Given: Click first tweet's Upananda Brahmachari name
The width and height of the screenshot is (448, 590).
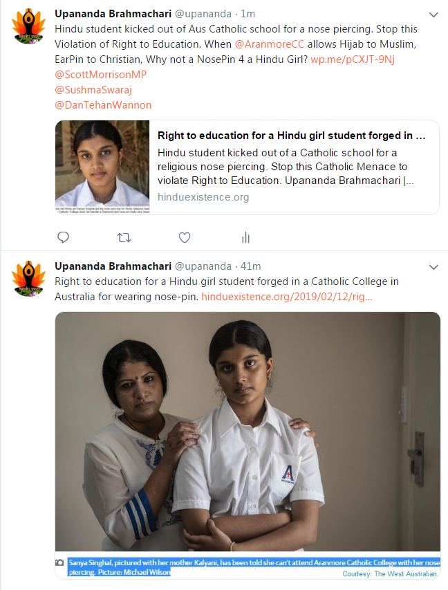Looking at the screenshot, I should click(112, 15).
